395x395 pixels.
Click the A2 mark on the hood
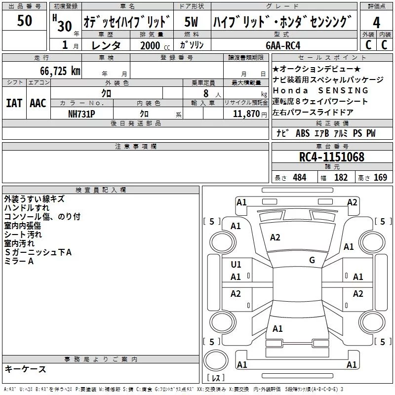pos(275,237)
